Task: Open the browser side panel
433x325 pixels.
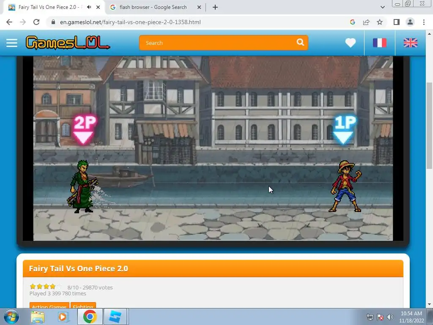Action: tap(397, 22)
